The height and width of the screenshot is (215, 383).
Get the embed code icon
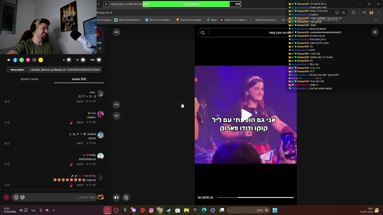(x=34, y=60)
